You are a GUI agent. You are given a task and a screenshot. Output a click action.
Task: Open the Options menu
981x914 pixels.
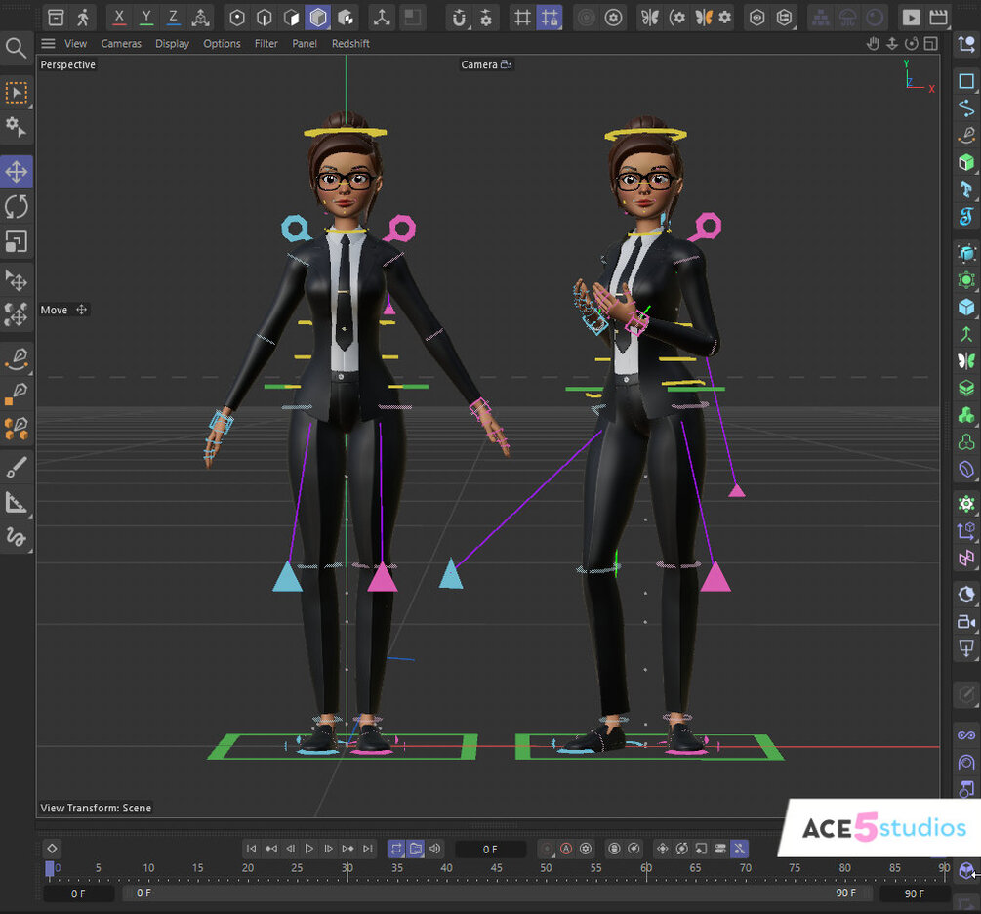(x=222, y=43)
